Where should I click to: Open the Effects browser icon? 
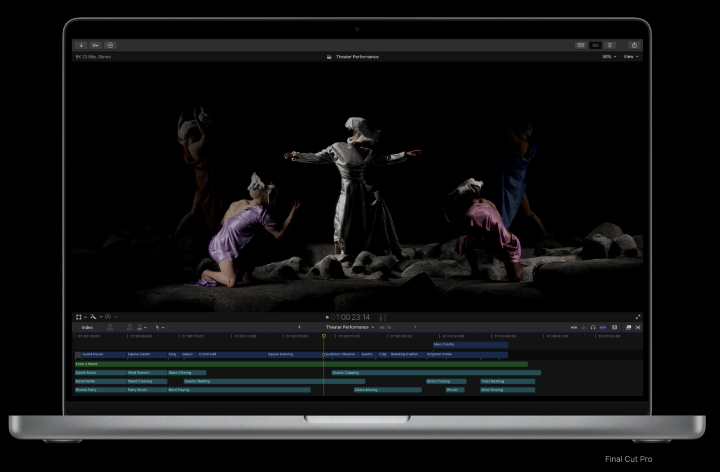628,327
